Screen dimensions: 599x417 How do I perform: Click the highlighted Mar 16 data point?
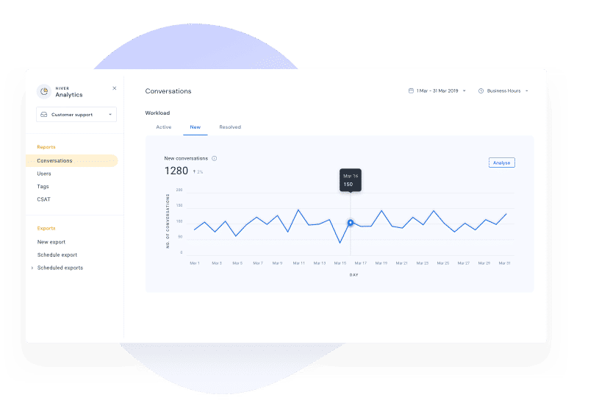[351, 222]
